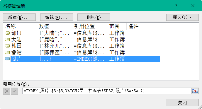The width and height of the screenshot is (202, 109).
Task: Click the tag icon beside 部门
Action: click(x=7, y=33)
